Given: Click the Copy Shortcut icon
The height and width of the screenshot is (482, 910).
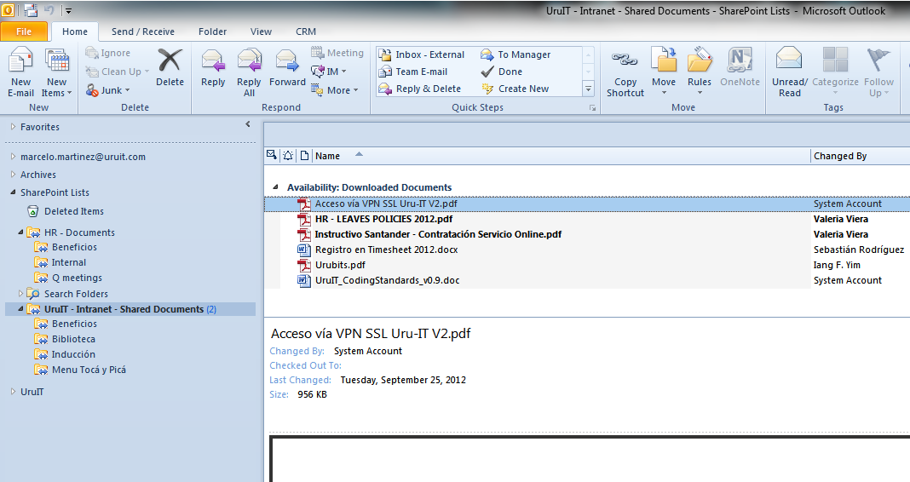Looking at the screenshot, I should point(625,60).
